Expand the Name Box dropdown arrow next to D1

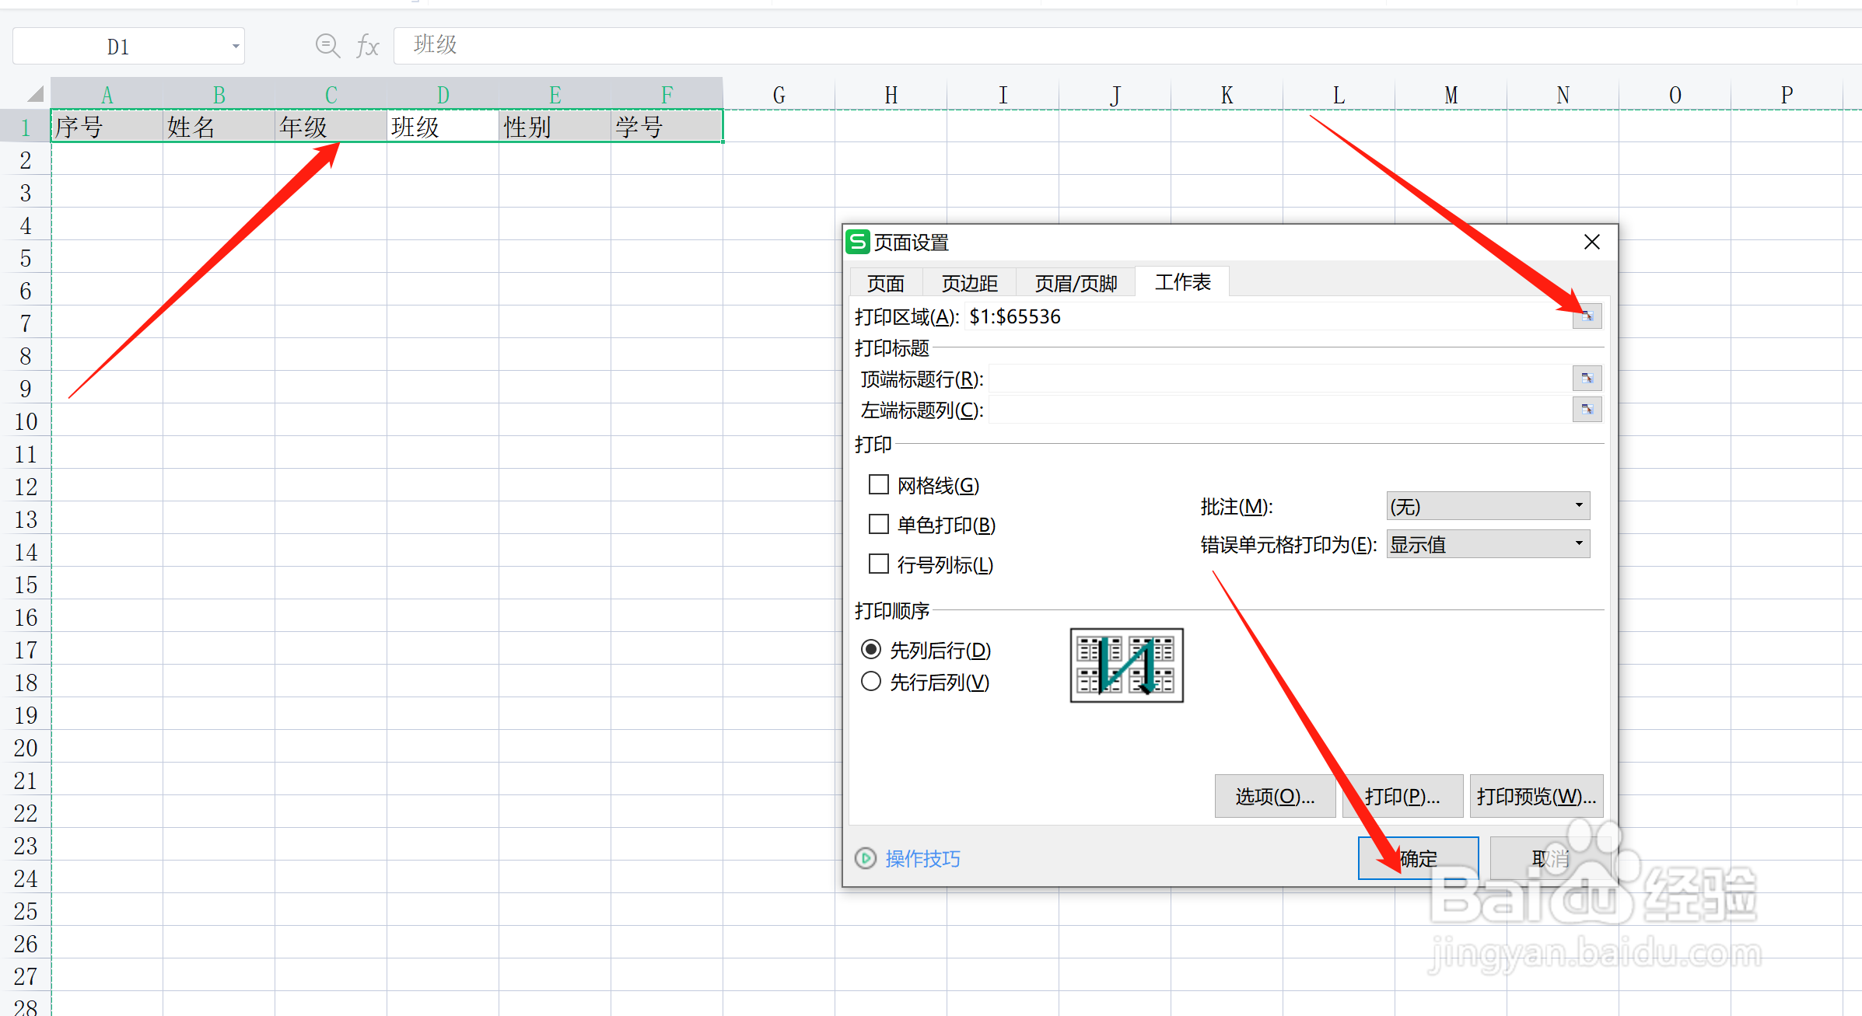pos(235,47)
